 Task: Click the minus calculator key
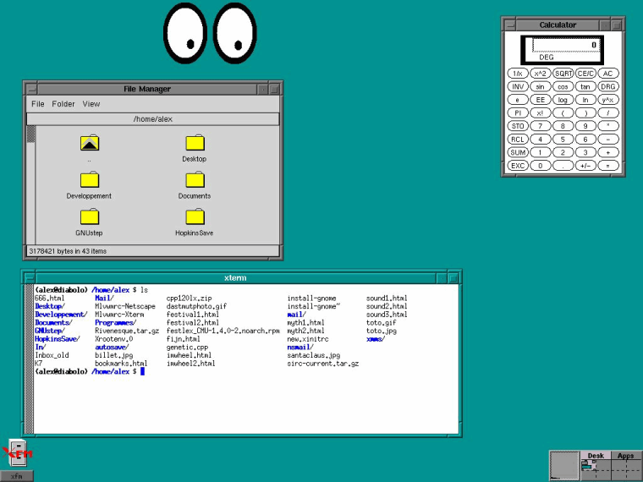tap(607, 139)
